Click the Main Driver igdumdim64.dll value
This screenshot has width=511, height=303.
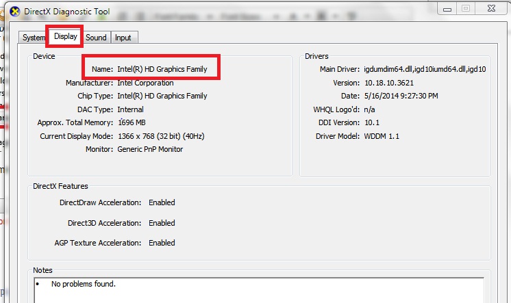coord(425,69)
